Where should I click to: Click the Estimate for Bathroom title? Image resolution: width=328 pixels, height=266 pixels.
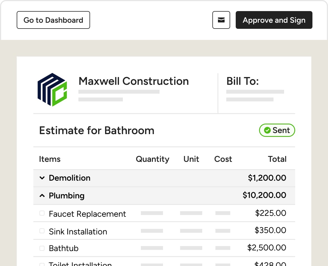pyautogui.click(x=96, y=130)
